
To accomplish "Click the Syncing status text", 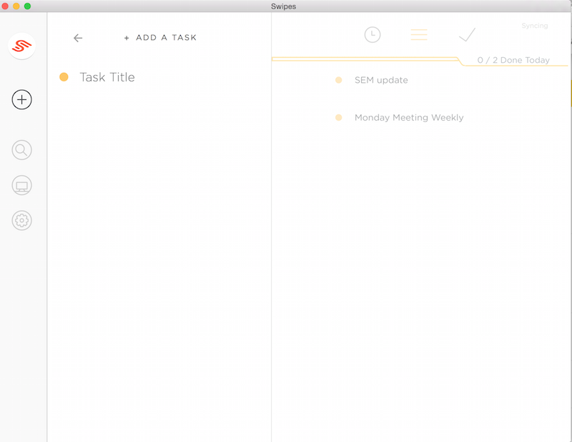I will [x=535, y=26].
